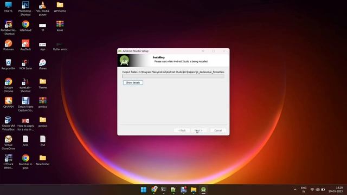The width and height of the screenshot is (347, 195).
Task: Open the taskbar clock and date
Action: click(x=336, y=190)
